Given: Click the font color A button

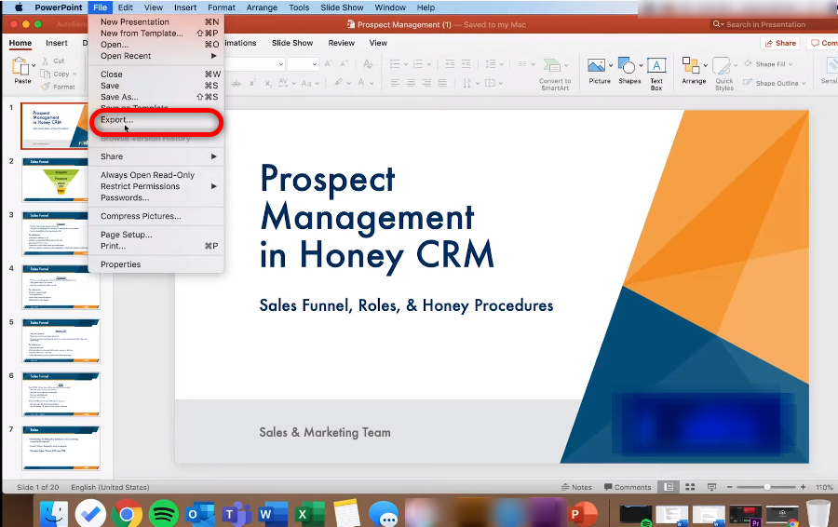Looking at the screenshot, I should click(x=361, y=83).
